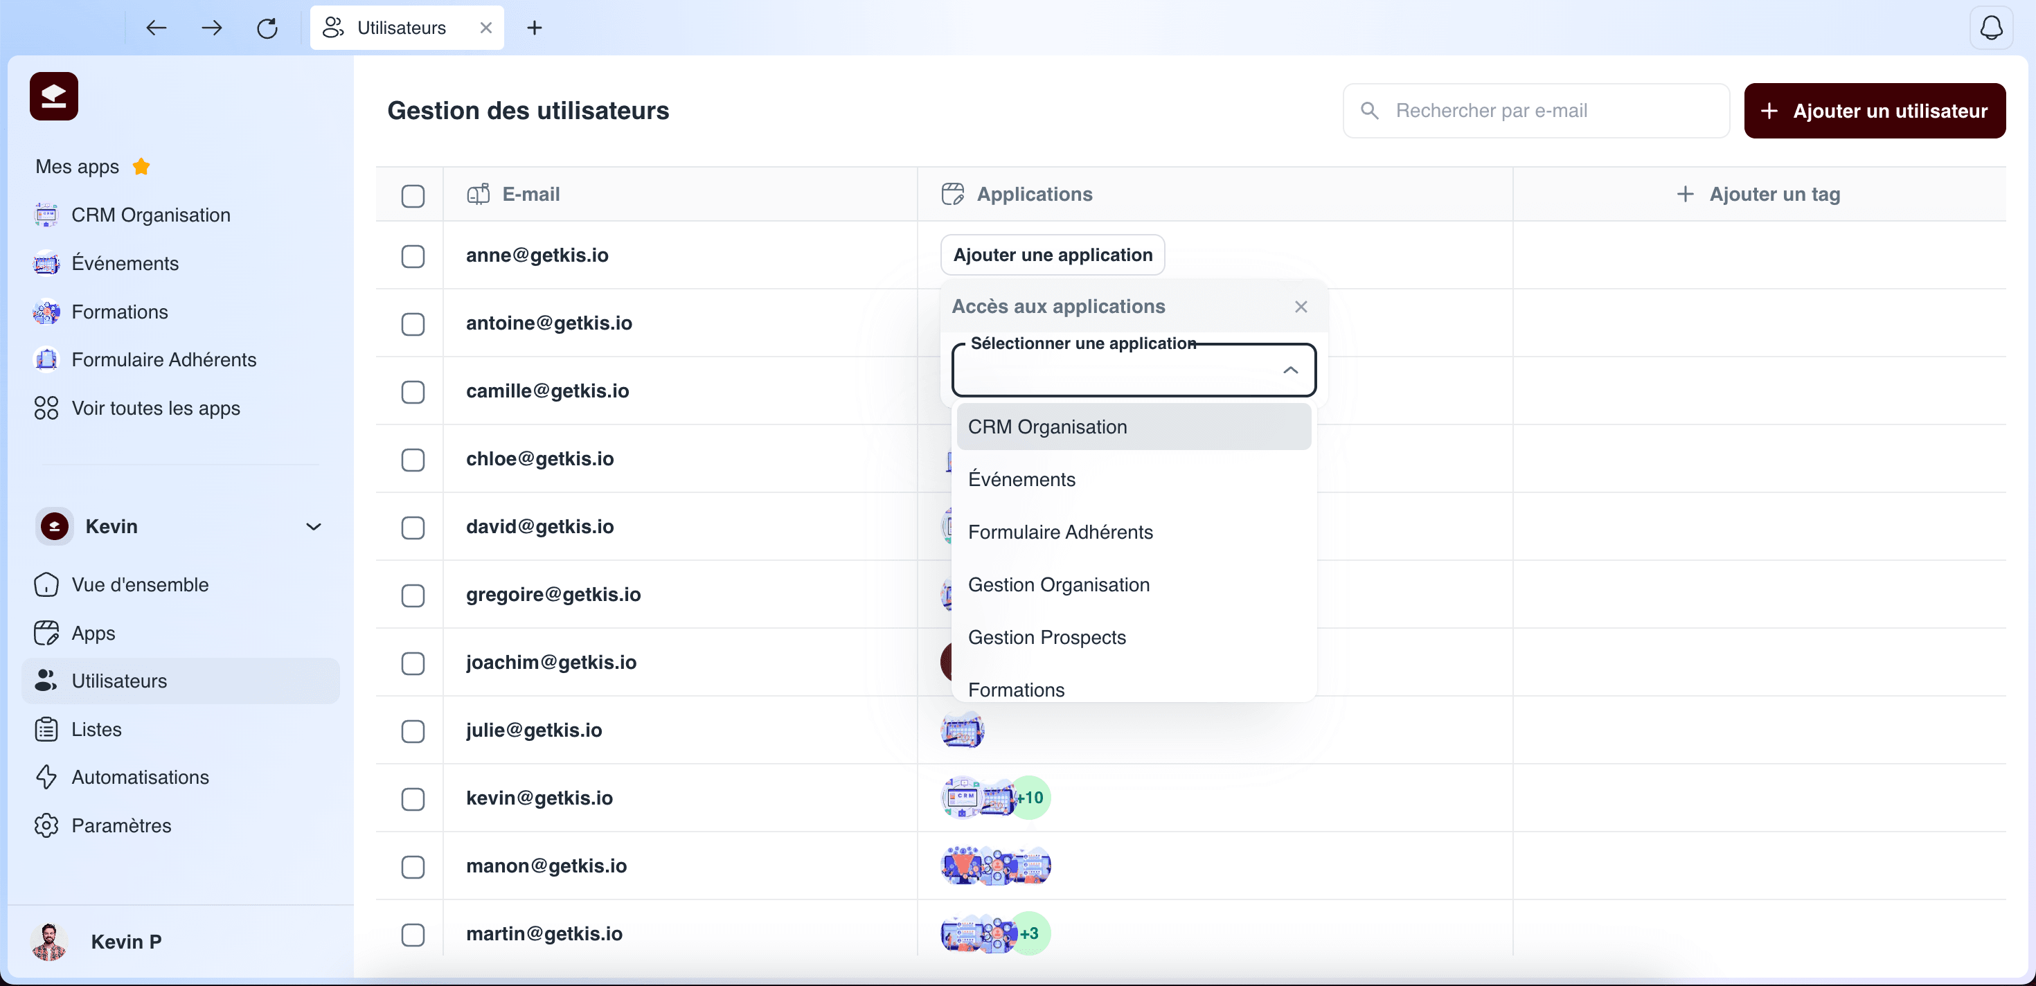Image resolution: width=2036 pixels, height=986 pixels.
Task: Click the Événements app icon in sidebar
Action: point(46,263)
